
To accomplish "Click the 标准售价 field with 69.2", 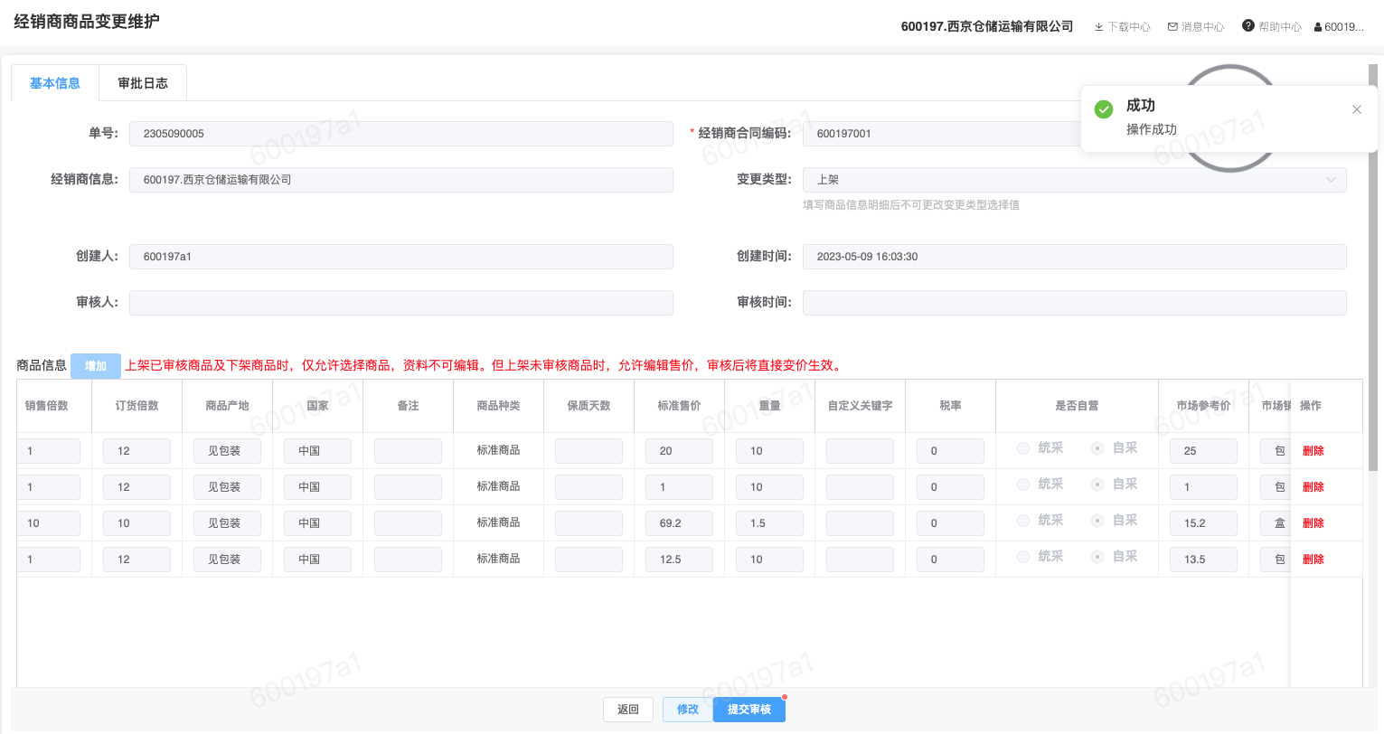I will 679,523.
